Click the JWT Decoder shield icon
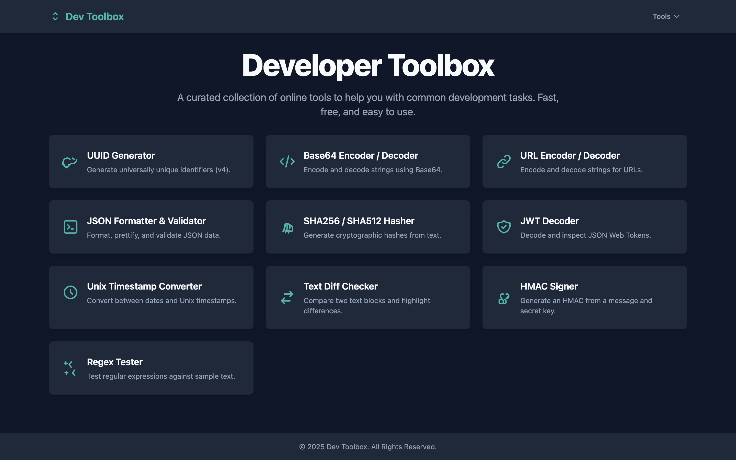The width and height of the screenshot is (736, 460). pos(504,227)
